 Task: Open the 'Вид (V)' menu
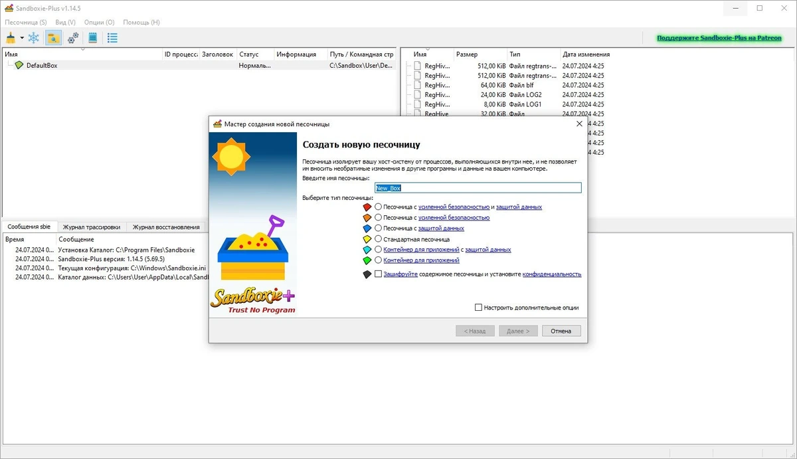point(65,22)
